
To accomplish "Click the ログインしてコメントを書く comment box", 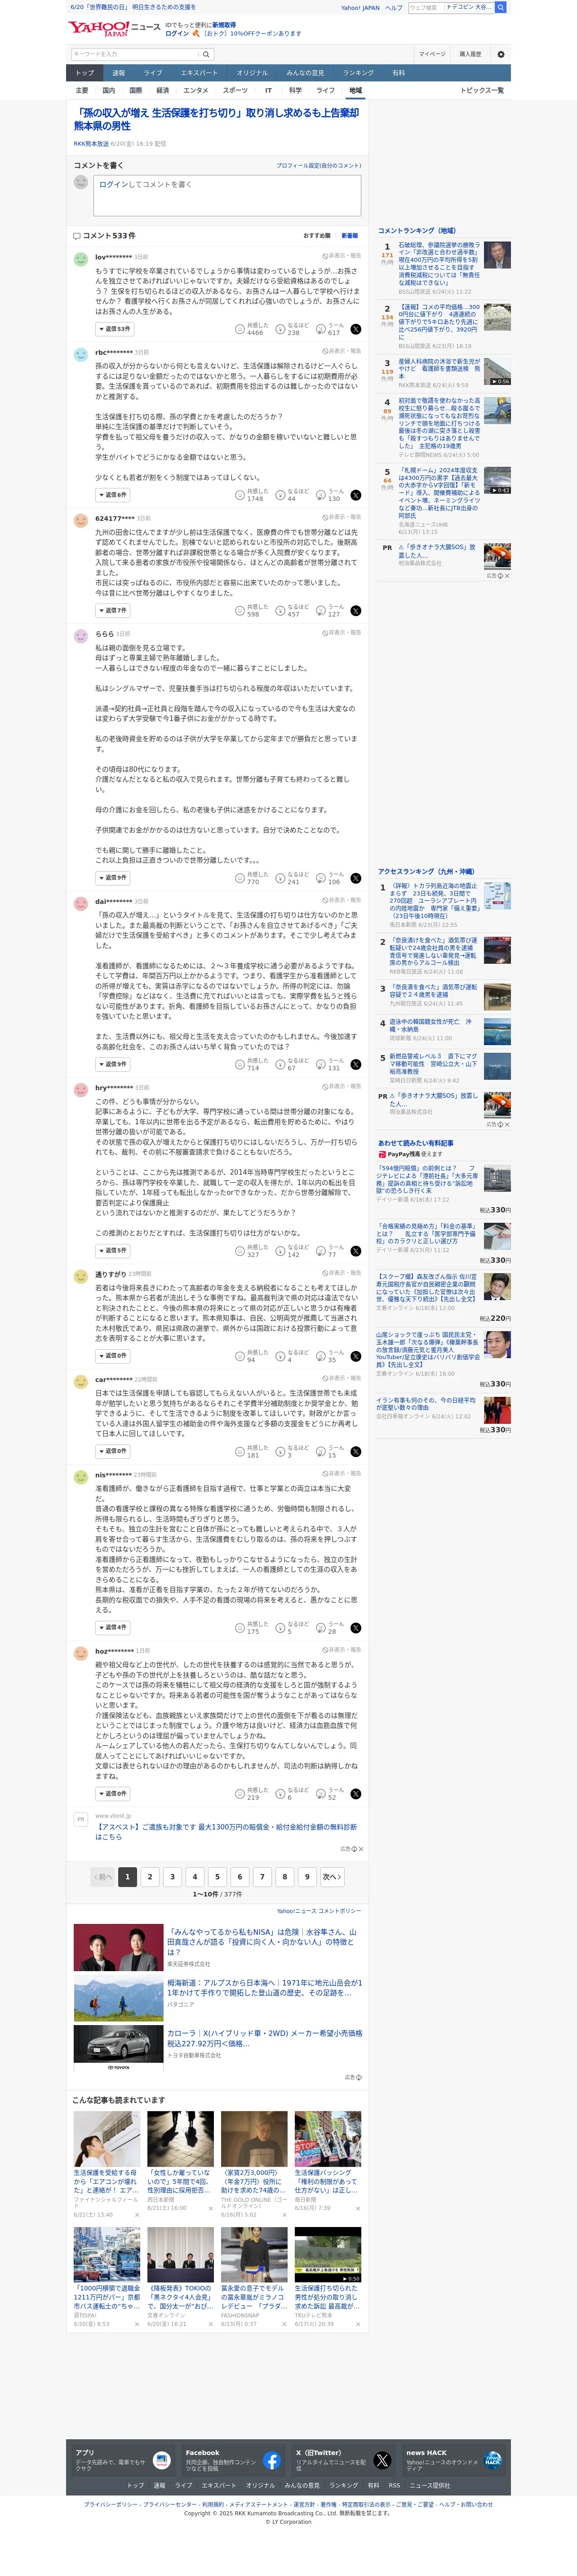I will (x=227, y=196).
